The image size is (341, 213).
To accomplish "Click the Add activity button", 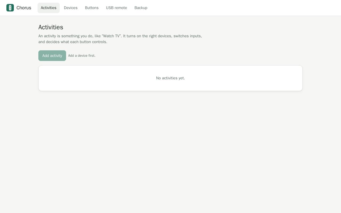I will point(52,56).
